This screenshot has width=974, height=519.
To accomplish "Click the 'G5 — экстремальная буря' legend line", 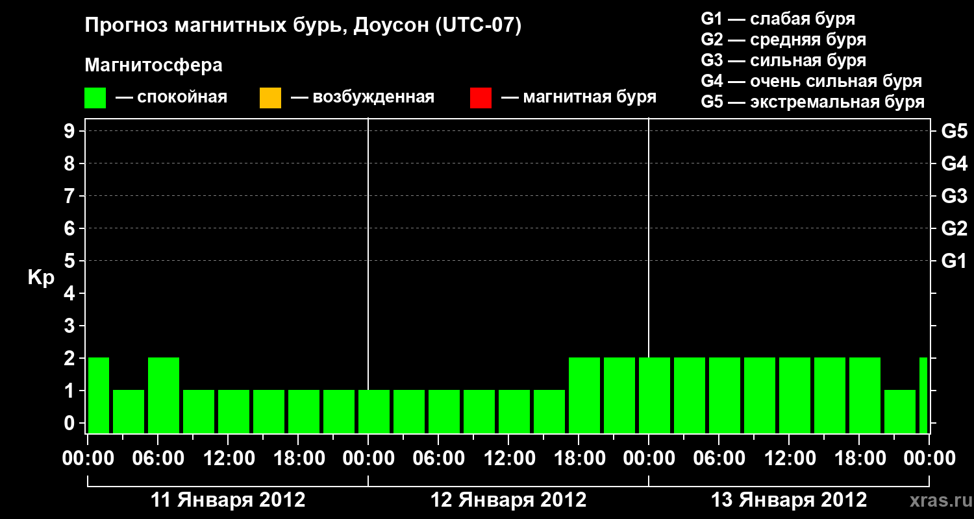I will pos(813,103).
